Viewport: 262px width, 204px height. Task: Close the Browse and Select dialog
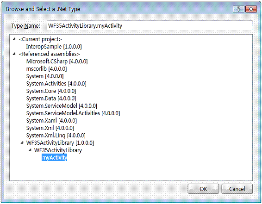(x=251, y=9)
